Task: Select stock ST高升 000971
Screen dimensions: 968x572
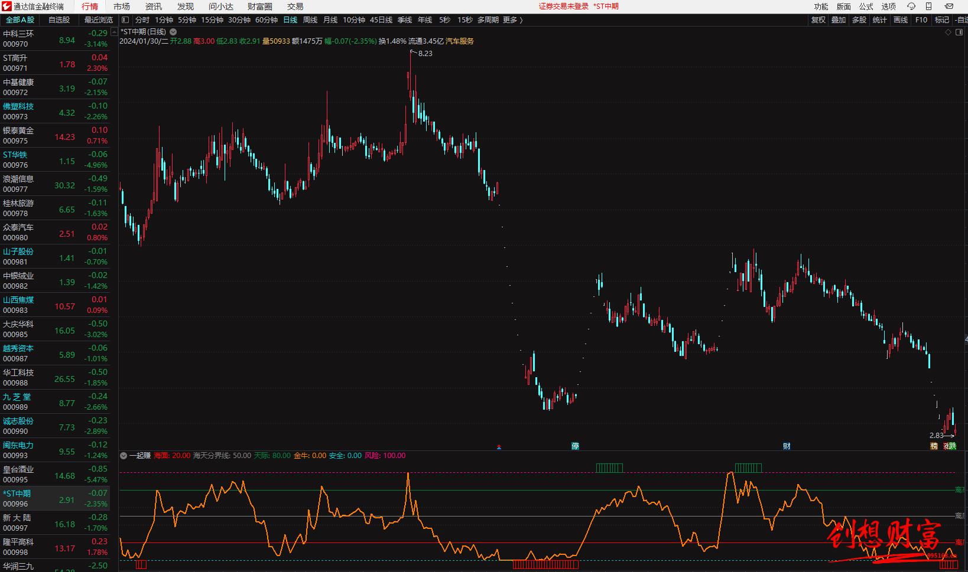Action: (55, 63)
